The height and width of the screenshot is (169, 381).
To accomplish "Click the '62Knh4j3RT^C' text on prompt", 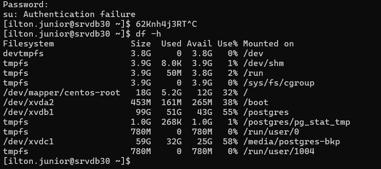I will [x=166, y=24].
